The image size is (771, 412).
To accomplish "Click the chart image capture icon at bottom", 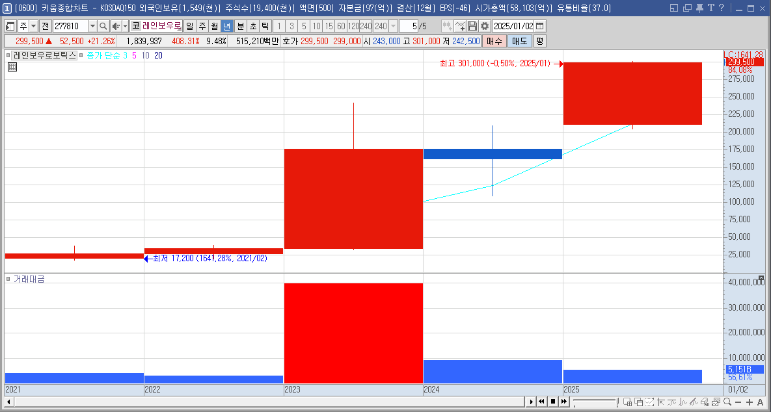I will click(x=716, y=402).
